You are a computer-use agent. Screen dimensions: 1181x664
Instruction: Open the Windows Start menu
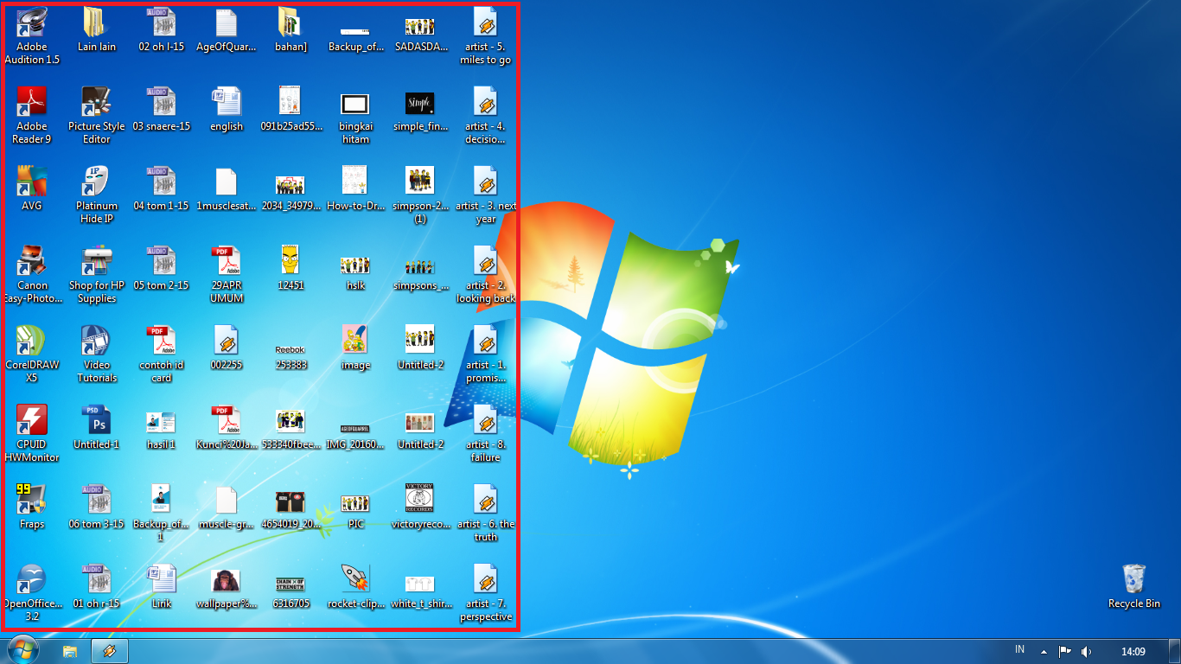[23, 649]
